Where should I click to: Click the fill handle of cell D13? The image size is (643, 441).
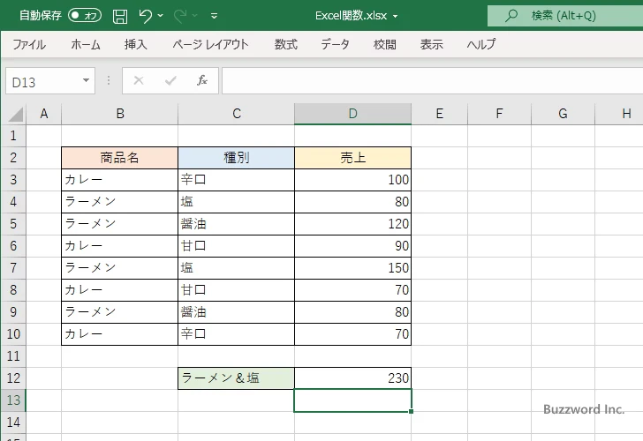(411, 411)
